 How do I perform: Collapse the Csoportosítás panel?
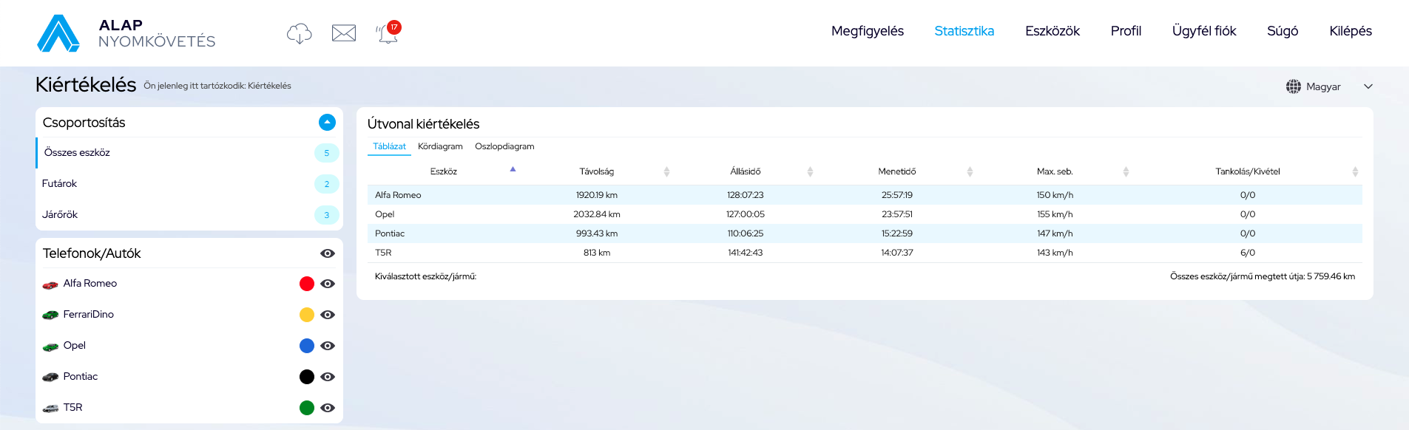pos(327,123)
